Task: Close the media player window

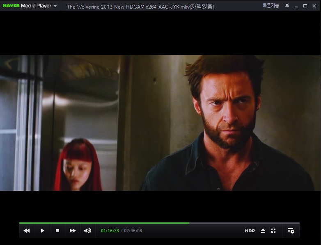Action: (314, 6)
